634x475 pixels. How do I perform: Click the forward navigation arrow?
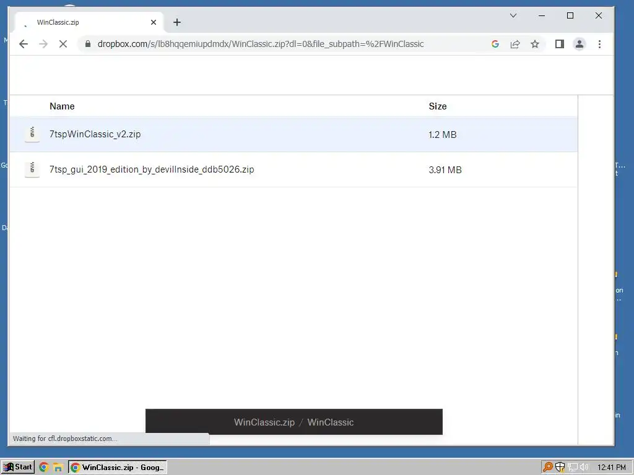coord(43,44)
